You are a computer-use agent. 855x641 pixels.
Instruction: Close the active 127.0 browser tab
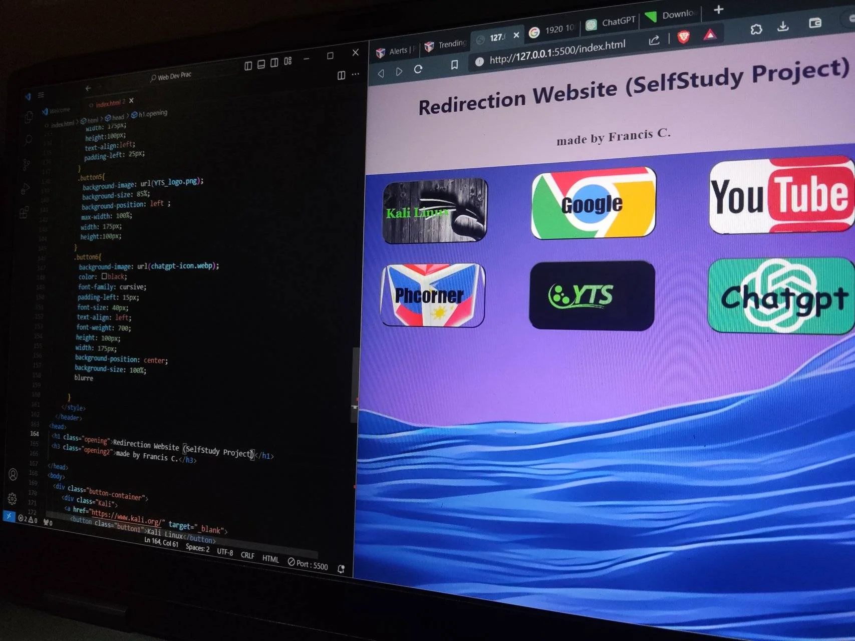pyautogui.click(x=516, y=35)
